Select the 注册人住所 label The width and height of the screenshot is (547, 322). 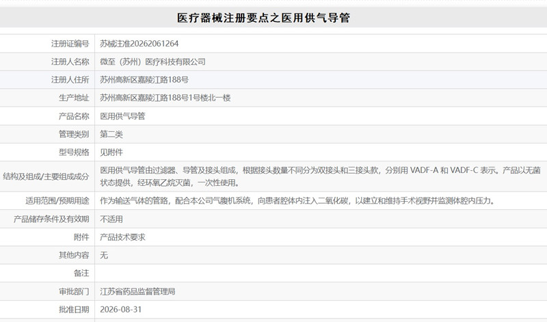point(70,80)
